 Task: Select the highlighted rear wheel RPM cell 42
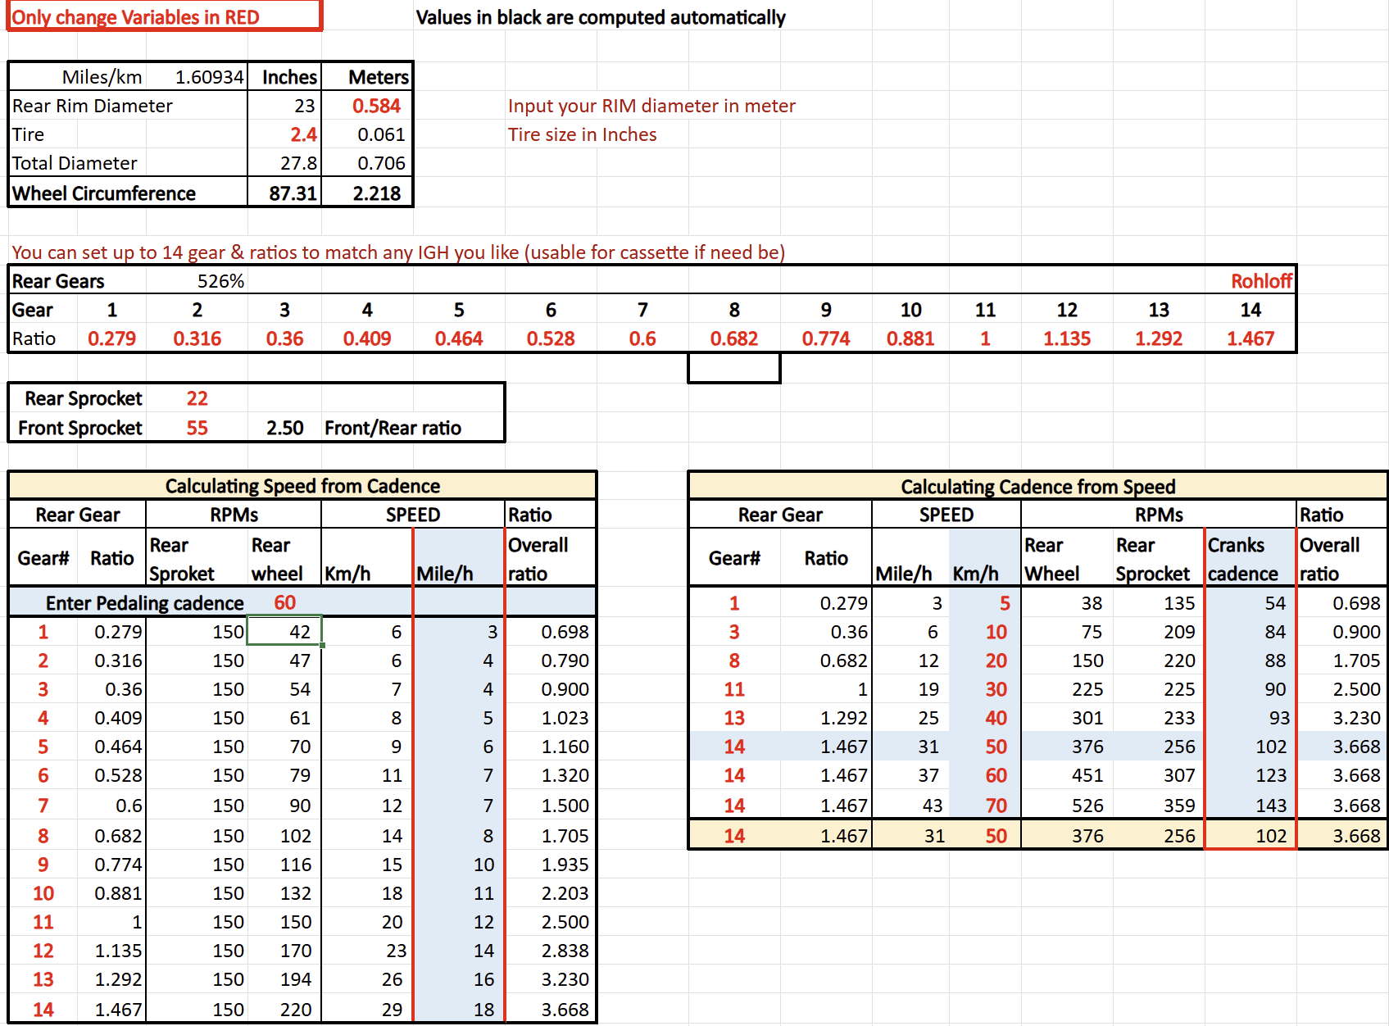[284, 632]
